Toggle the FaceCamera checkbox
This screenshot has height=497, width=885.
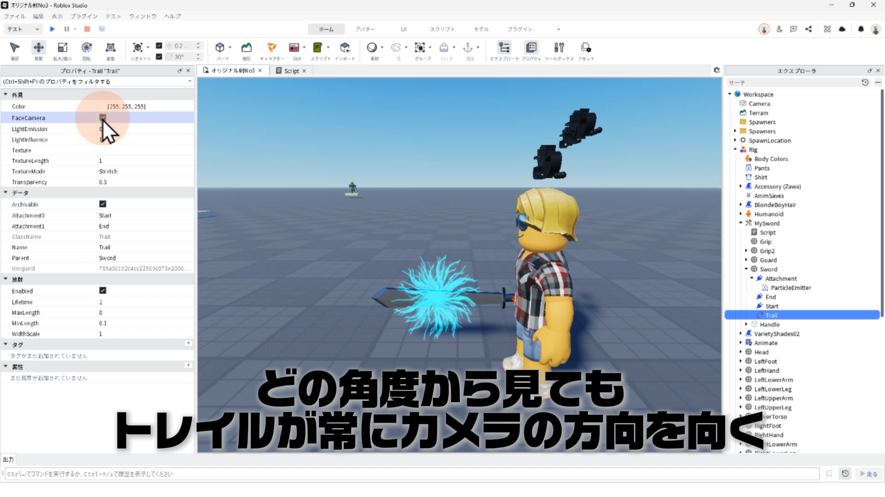(x=103, y=117)
